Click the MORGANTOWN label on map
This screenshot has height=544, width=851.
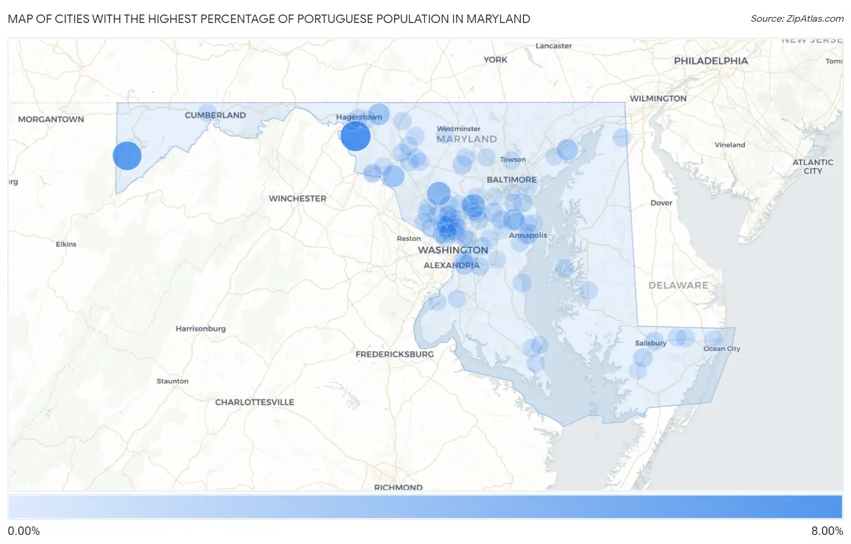point(51,119)
